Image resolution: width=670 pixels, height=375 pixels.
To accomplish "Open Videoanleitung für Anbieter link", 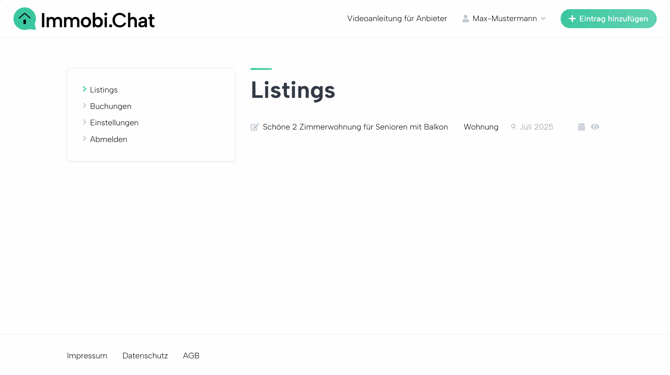I will click(x=397, y=19).
